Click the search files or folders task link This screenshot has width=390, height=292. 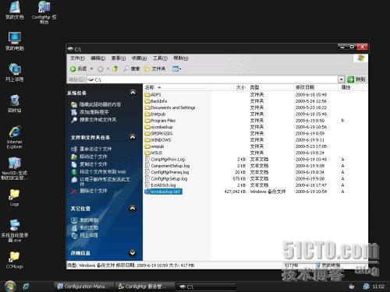point(97,120)
